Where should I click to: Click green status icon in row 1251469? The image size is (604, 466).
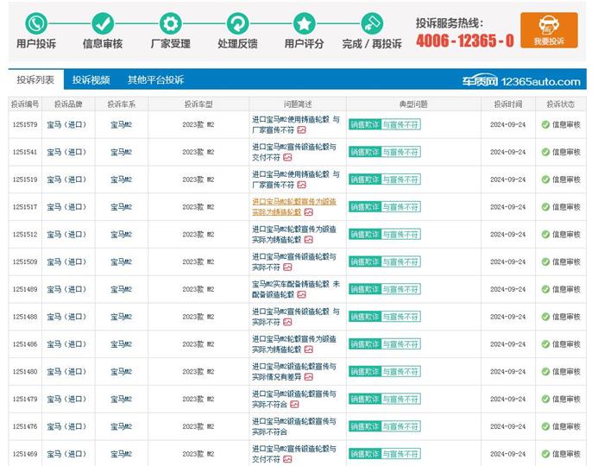pyautogui.click(x=545, y=454)
